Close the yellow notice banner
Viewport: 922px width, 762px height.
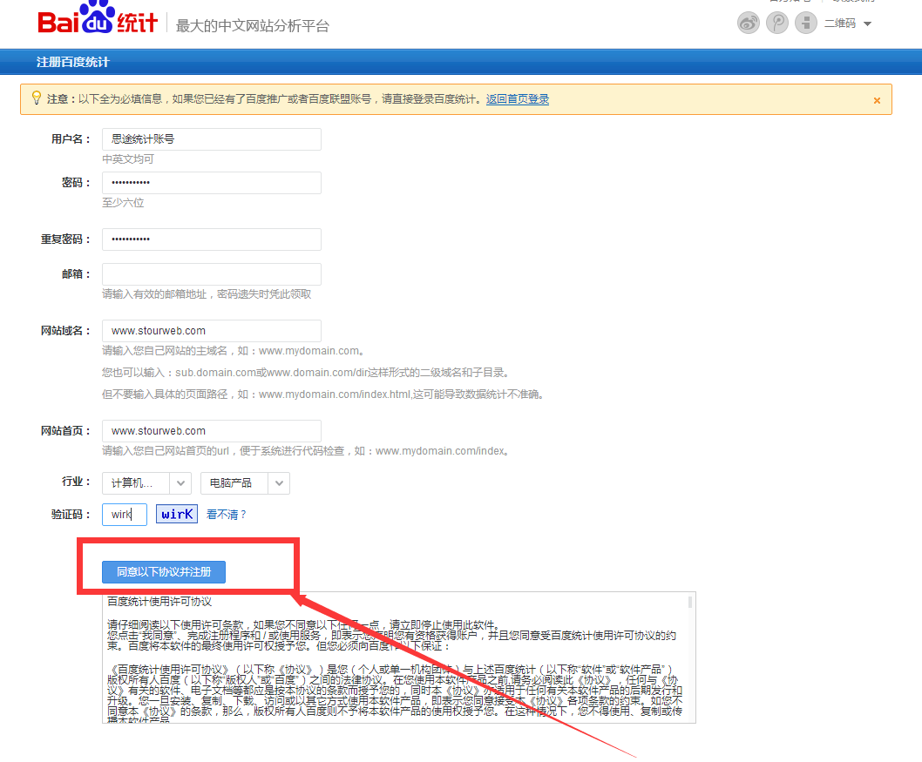click(x=877, y=100)
